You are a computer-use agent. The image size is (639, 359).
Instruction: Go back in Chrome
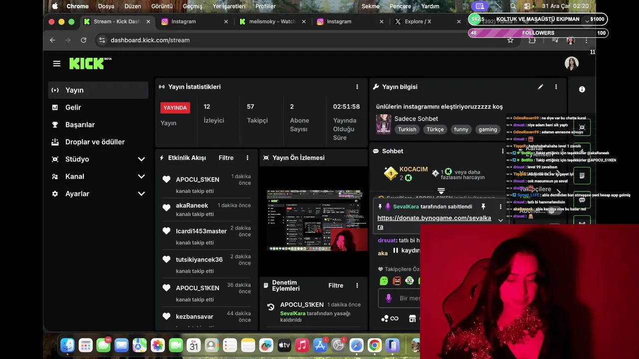point(52,40)
